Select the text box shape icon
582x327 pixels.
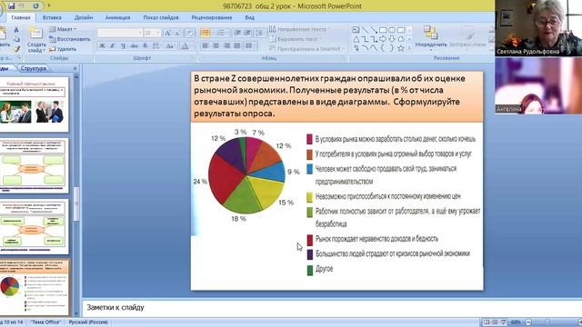point(356,30)
